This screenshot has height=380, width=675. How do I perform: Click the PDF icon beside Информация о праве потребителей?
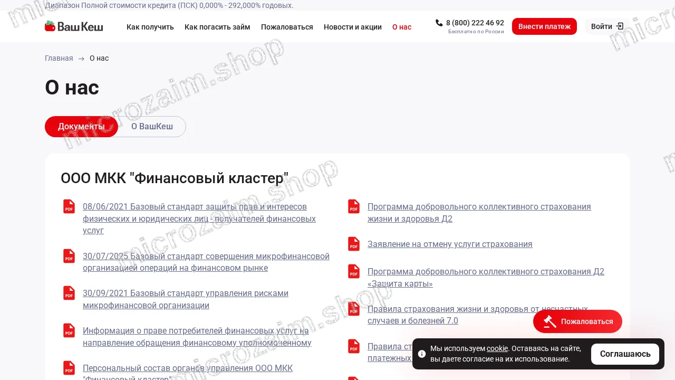pyautogui.click(x=69, y=330)
